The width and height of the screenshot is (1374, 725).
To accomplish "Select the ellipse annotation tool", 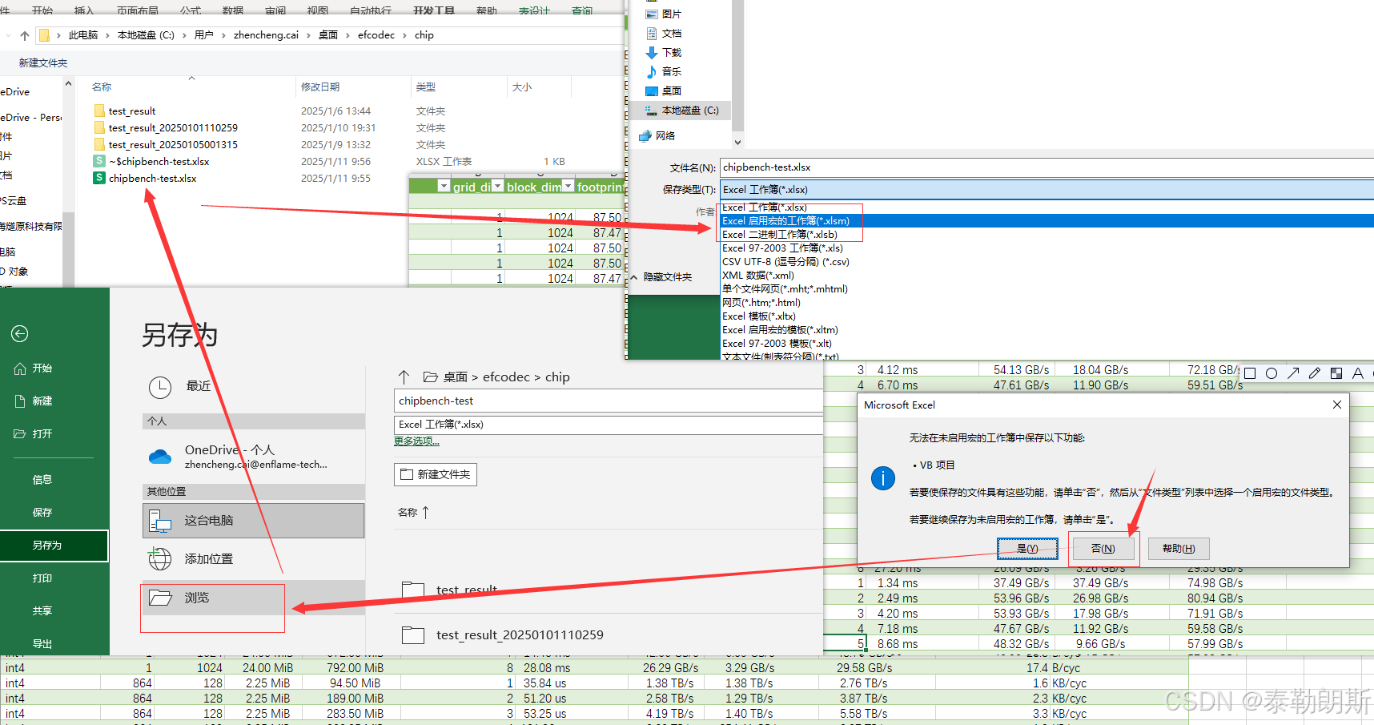I will [x=1272, y=373].
